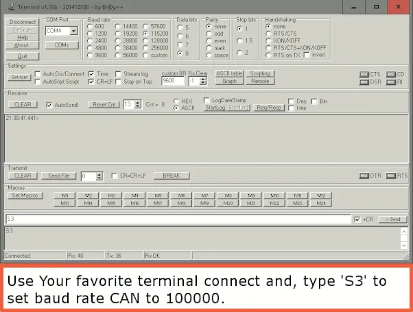The height and width of the screenshot is (312, 413).
Task: Open the About dialog button
Action: click(x=23, y=45)
